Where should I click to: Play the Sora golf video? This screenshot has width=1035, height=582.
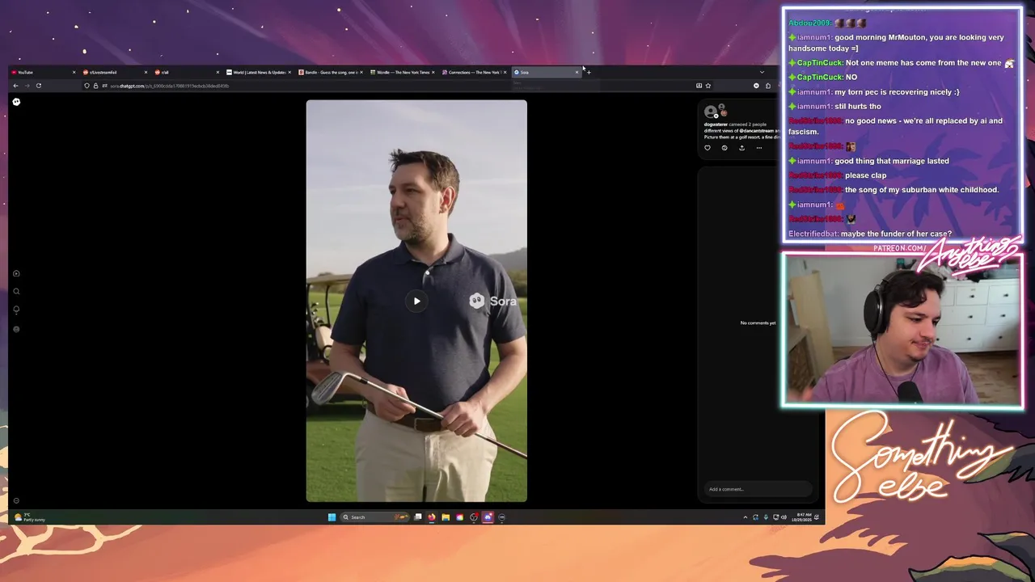coord(416,301)
